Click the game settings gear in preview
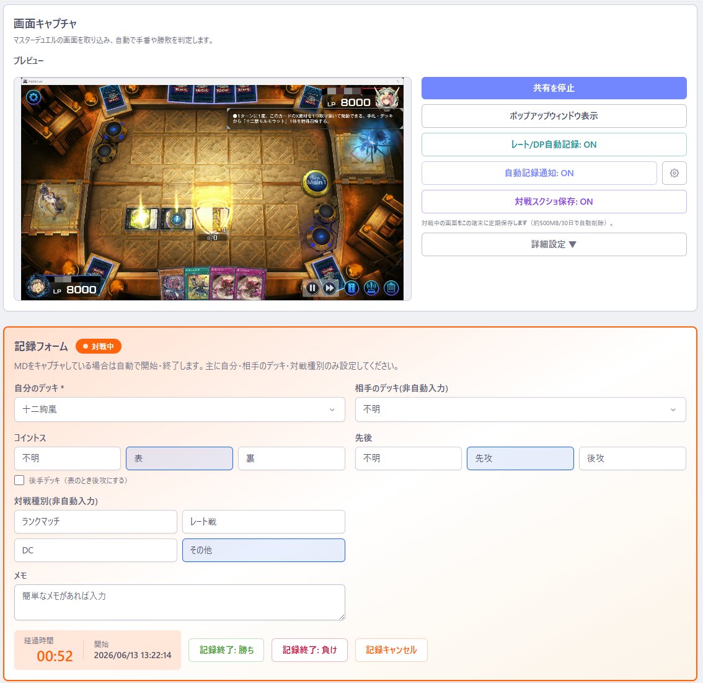This screenshot has width=703, height=683. [x=33, y=97]
